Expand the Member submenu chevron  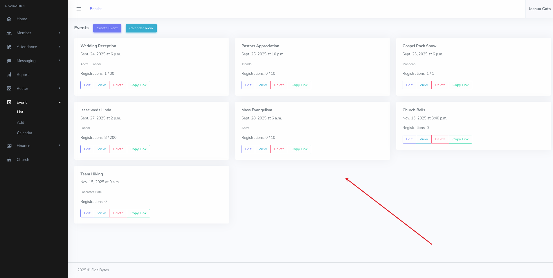click(x=60, y=33)
